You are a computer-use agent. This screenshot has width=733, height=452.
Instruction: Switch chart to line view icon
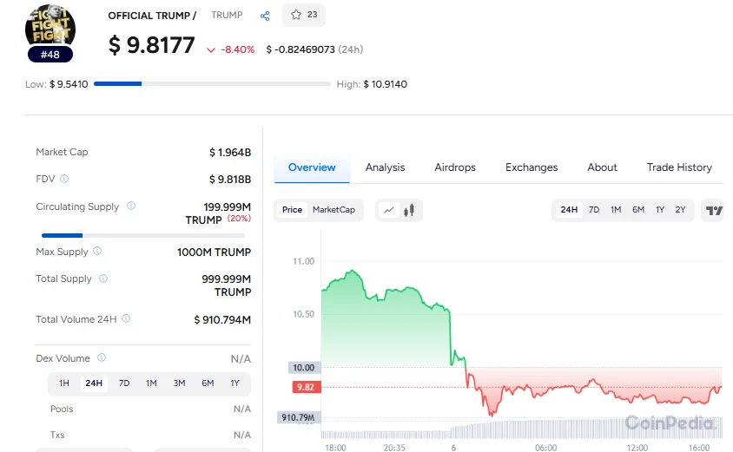point(389,210)
